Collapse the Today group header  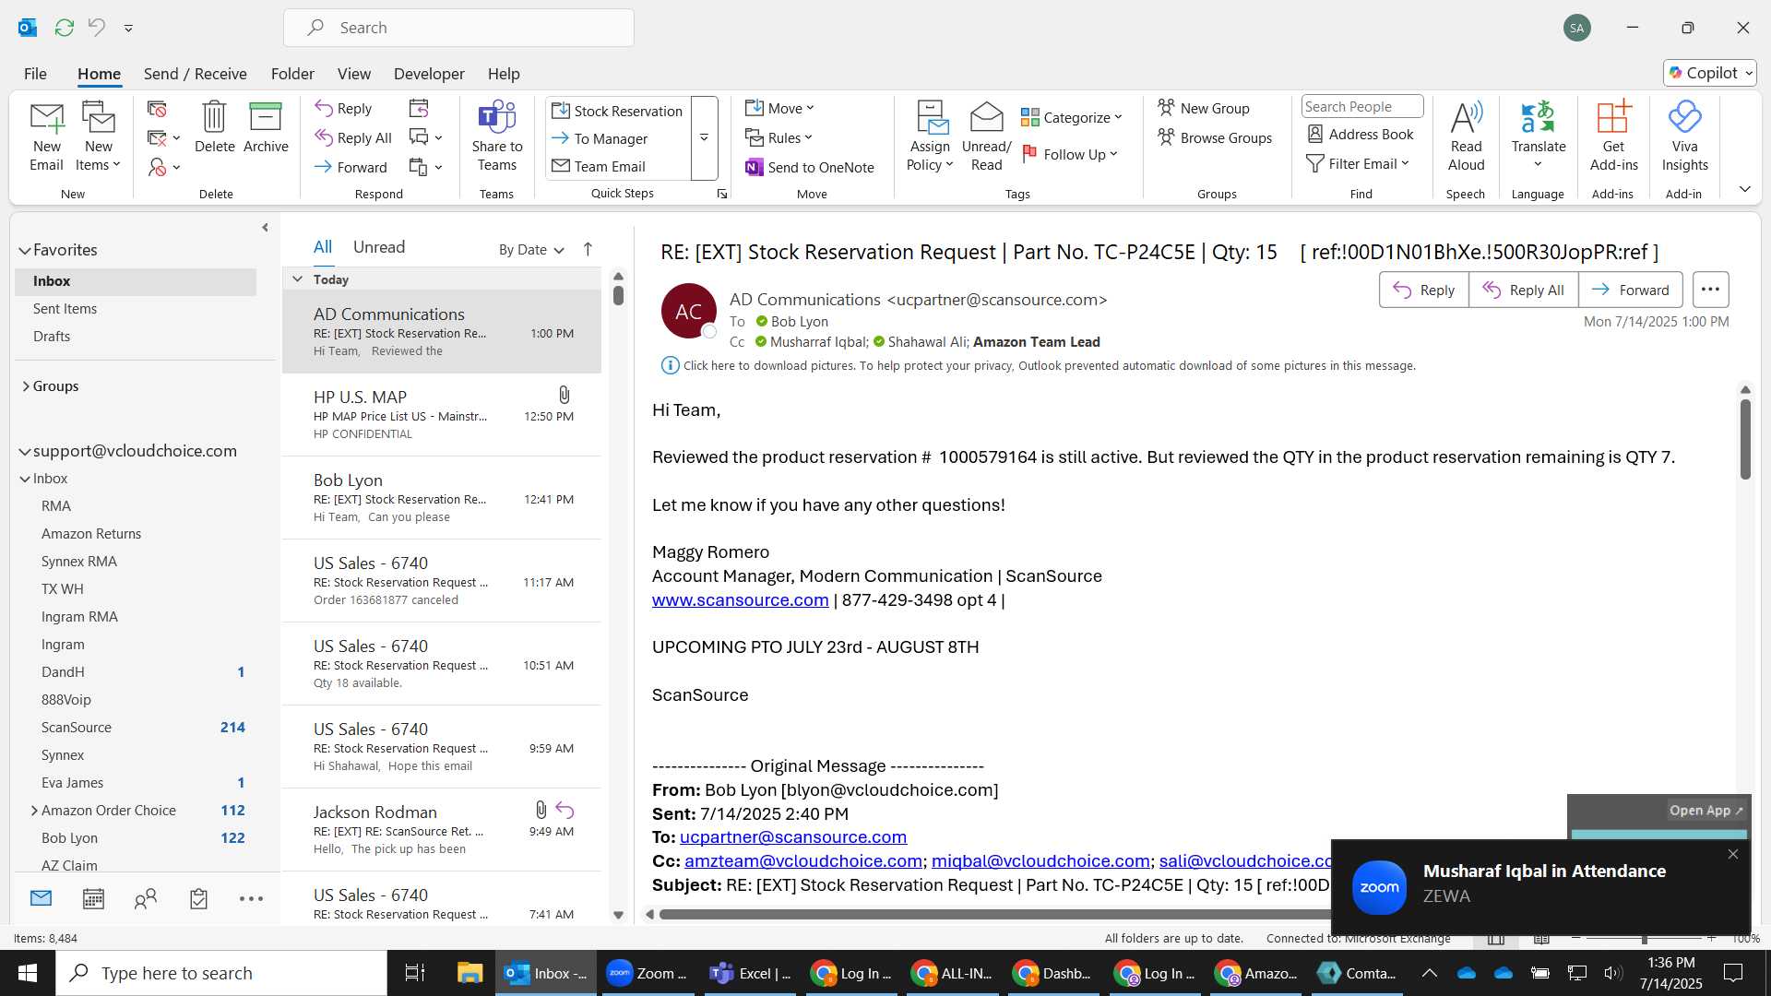(x=297, y=279)
